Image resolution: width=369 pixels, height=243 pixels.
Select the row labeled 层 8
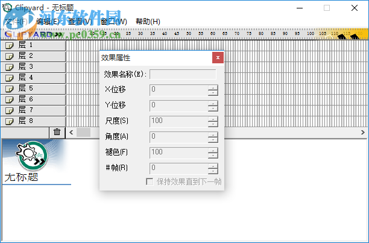[x=33, y=121]
